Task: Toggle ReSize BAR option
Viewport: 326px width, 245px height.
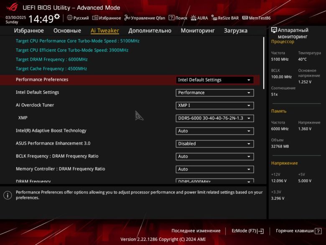Action: [x=225, y=18]
